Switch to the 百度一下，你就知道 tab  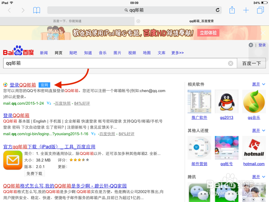point(67,21)
